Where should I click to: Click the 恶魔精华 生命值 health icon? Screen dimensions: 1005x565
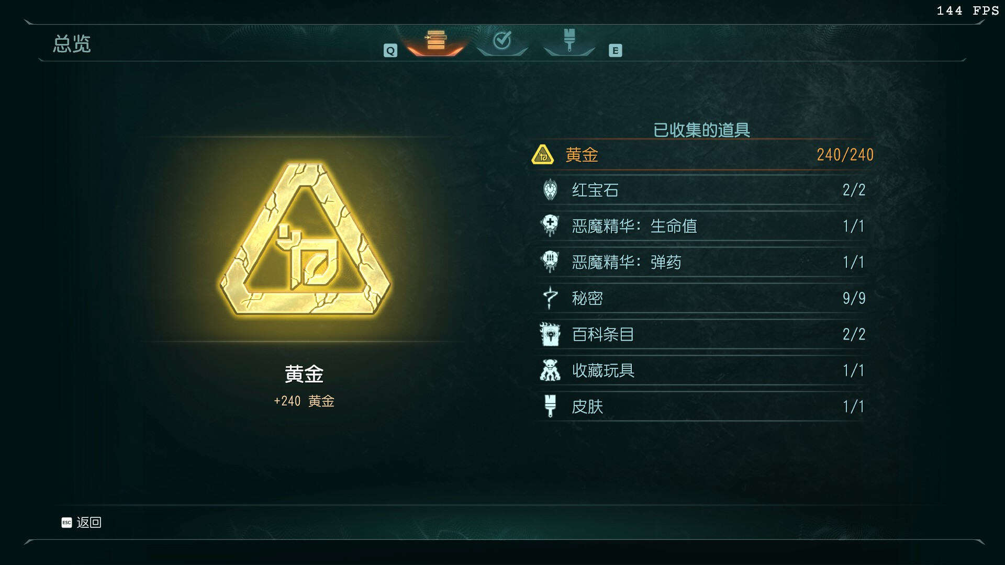click(550, 226)
